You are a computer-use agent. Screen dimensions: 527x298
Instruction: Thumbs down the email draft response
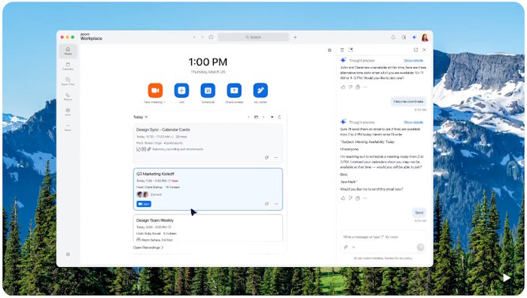tap(350, 198)
